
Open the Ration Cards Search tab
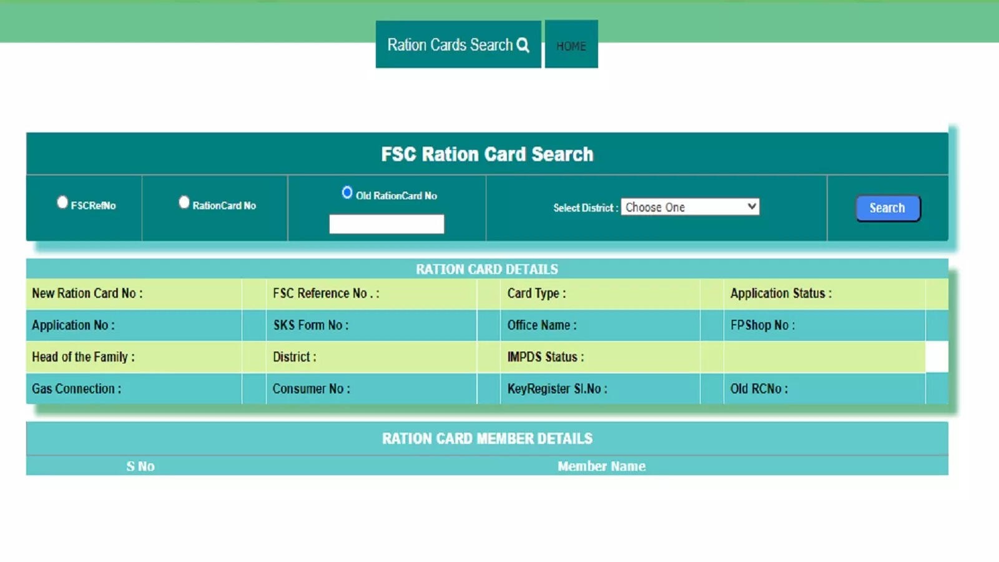coord(458,44)
